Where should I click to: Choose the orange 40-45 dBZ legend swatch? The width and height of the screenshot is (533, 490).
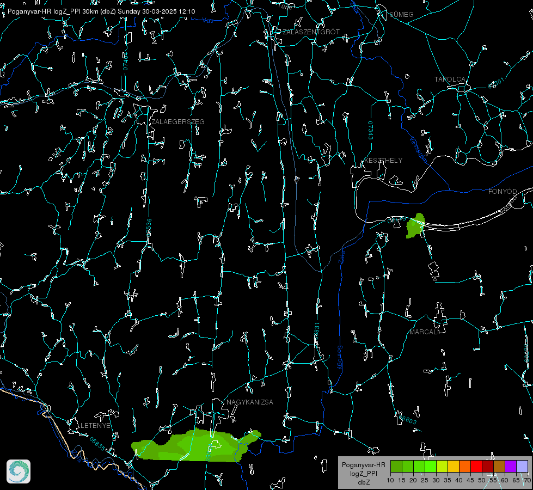(x=465, y=466)
